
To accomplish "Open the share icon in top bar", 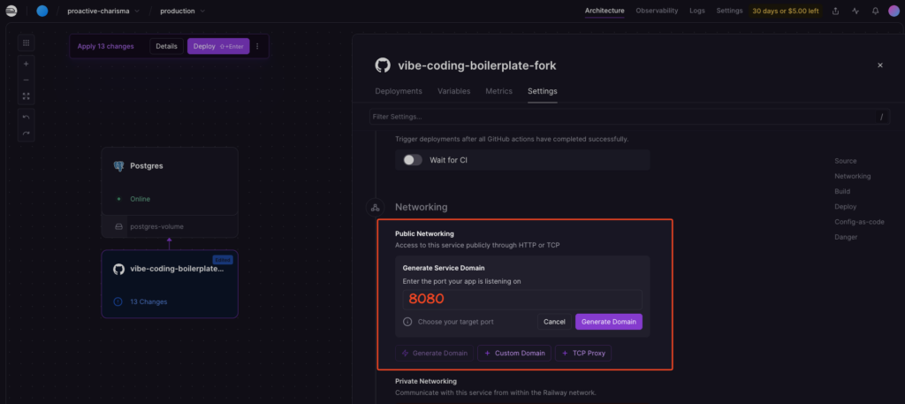I will pos(836,11).
